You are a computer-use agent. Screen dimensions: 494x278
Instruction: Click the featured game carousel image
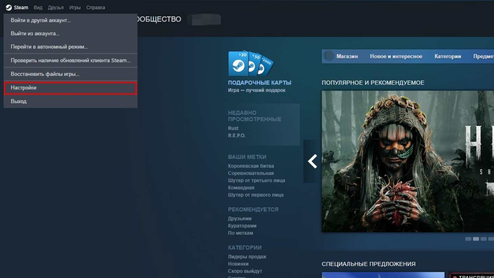(408, 161)
